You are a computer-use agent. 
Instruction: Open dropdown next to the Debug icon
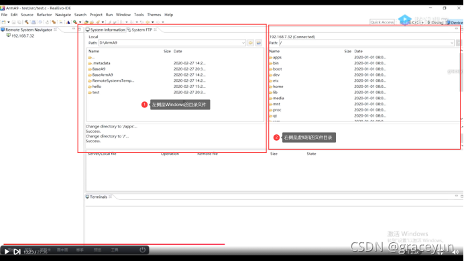pyautogui.click(x=80, y=22)
